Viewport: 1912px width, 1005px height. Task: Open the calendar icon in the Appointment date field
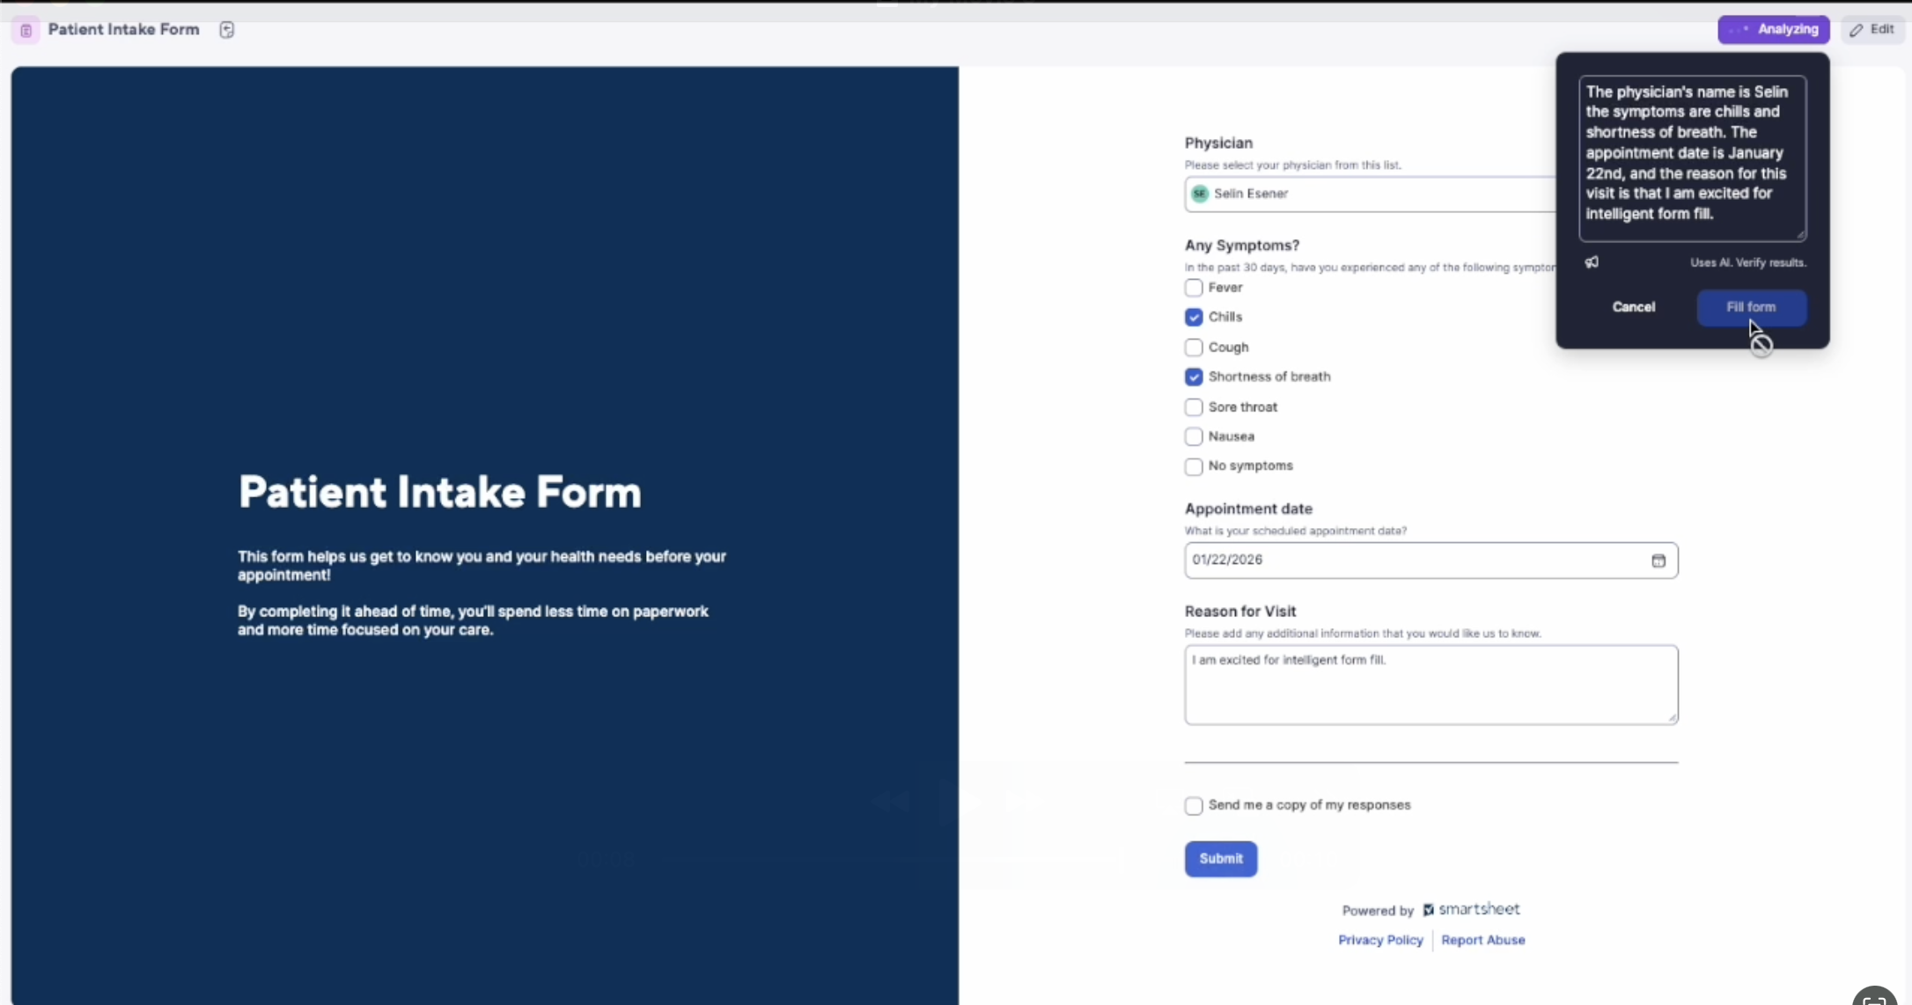pos(1658,561)
